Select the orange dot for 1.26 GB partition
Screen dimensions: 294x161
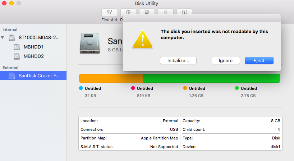point(185,88)
